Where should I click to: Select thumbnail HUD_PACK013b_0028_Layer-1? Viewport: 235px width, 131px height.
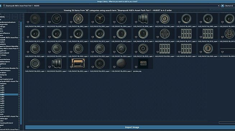pos(208,48)
